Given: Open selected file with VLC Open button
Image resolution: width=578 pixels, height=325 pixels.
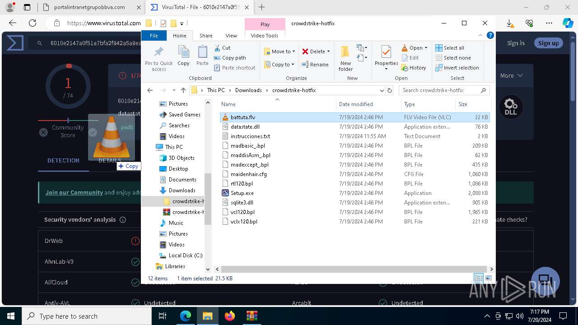Looking at the screenshot, I should [412, 48].
